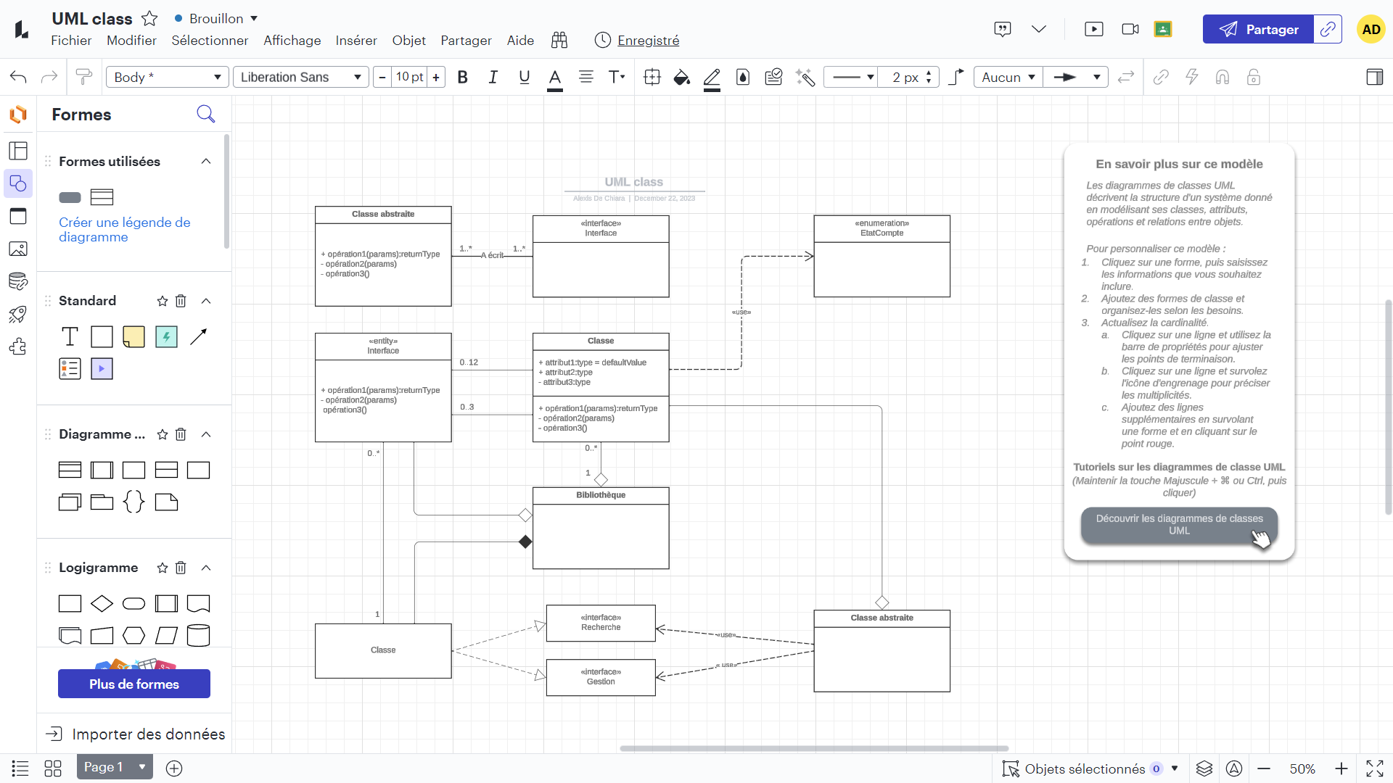Open the shape fill bucket tool

click(x=681, y=77)
